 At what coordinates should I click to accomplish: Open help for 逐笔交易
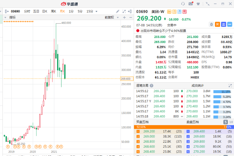151,86
